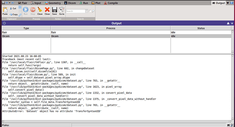Open the Compile tab
The width and height of the screenshot is (235, 127).
(x=111, y=3)
